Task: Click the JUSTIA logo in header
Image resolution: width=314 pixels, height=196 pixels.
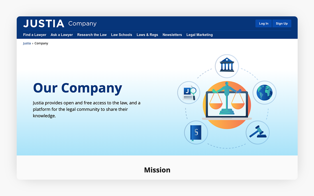Action: pos(44,24)
